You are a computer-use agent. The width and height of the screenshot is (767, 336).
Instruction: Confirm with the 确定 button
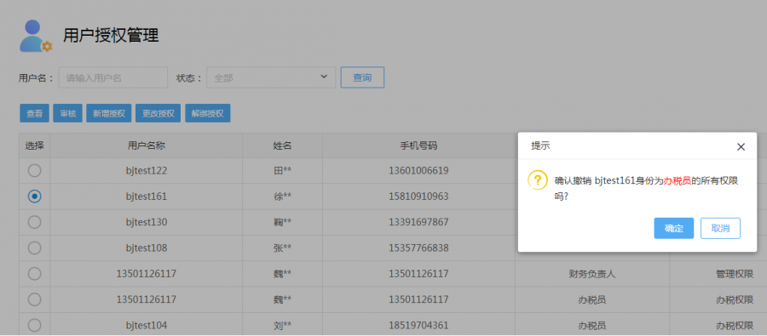coord(673,228)
